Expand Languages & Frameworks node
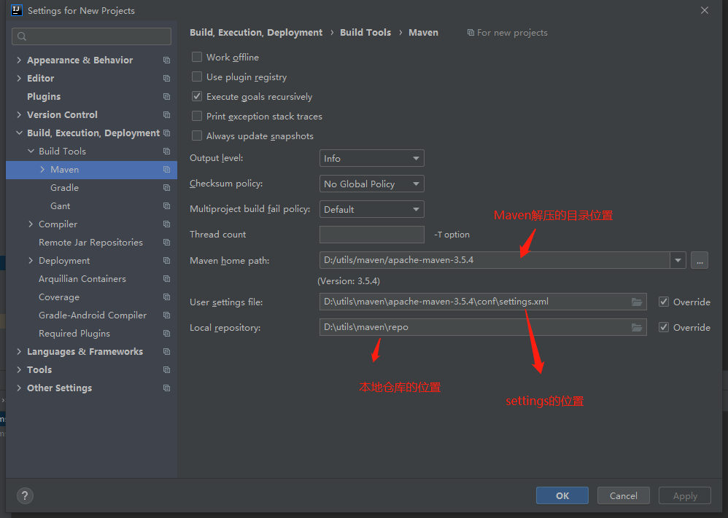The image size is (728, 518). (19, 351)
